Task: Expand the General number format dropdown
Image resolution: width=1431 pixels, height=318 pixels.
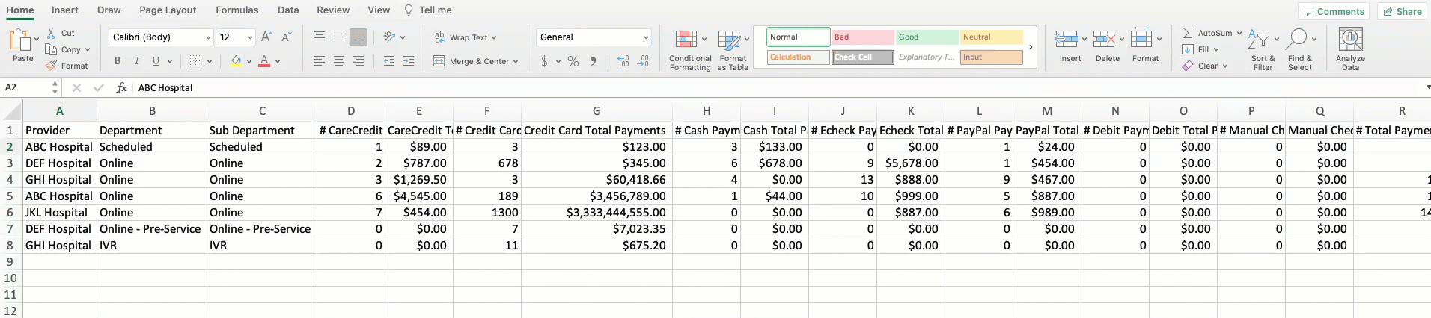Action: pyautogui.click(x=646, y=37)
